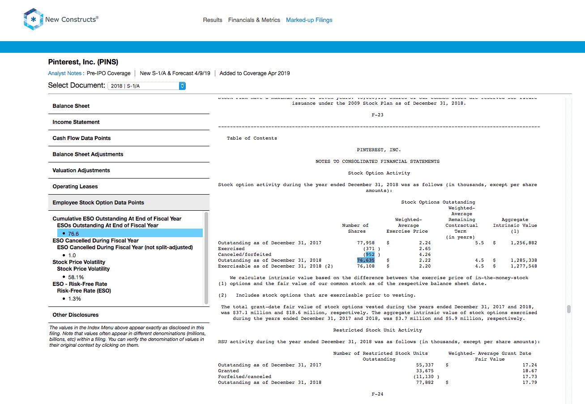
Task: Open the Marked-up Filings tab
Action: pos(309,20)
